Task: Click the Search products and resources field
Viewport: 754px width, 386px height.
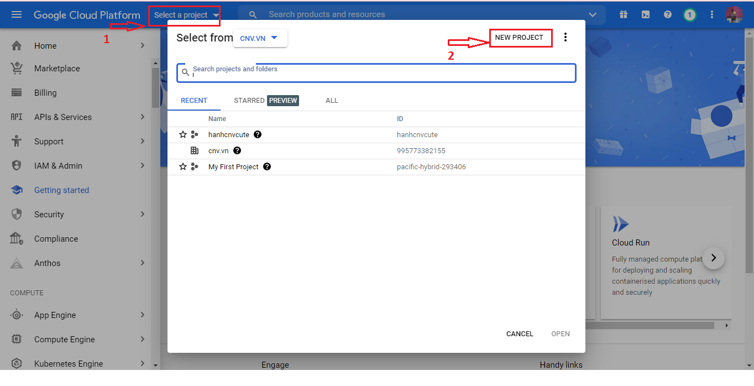Action: pos(422,15)
